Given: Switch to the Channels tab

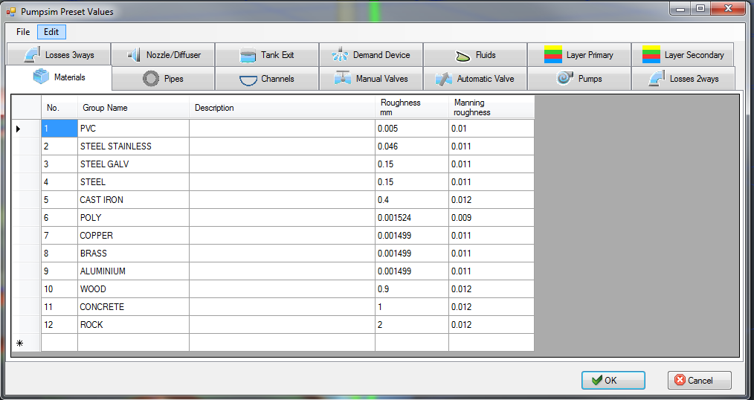Looking at the screenshot, I should (267, 79).
